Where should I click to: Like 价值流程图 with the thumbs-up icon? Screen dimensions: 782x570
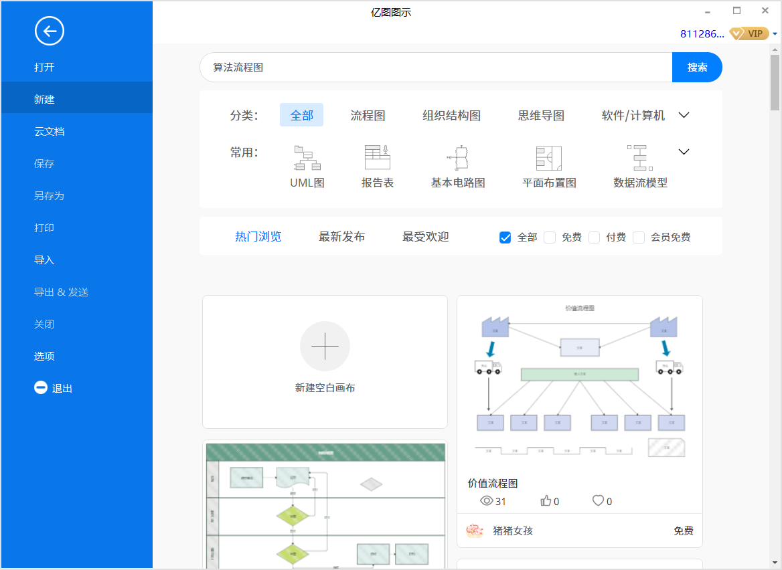tap(546, 500)
